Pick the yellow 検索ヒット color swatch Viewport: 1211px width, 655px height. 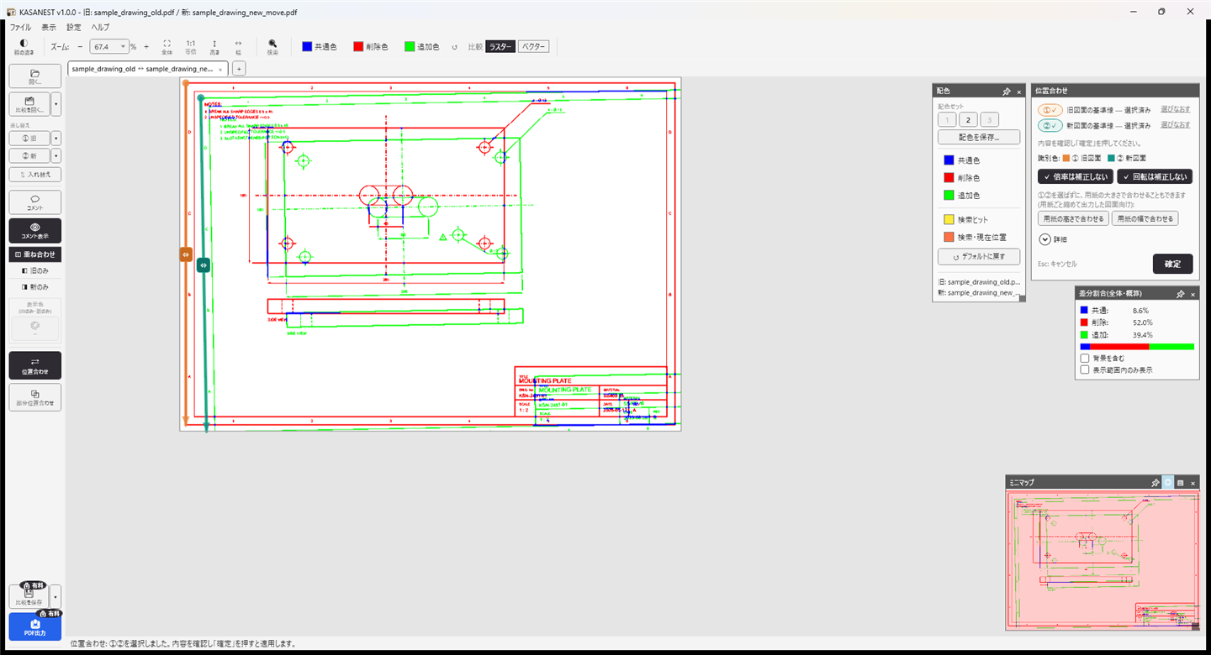pos(949,219)
